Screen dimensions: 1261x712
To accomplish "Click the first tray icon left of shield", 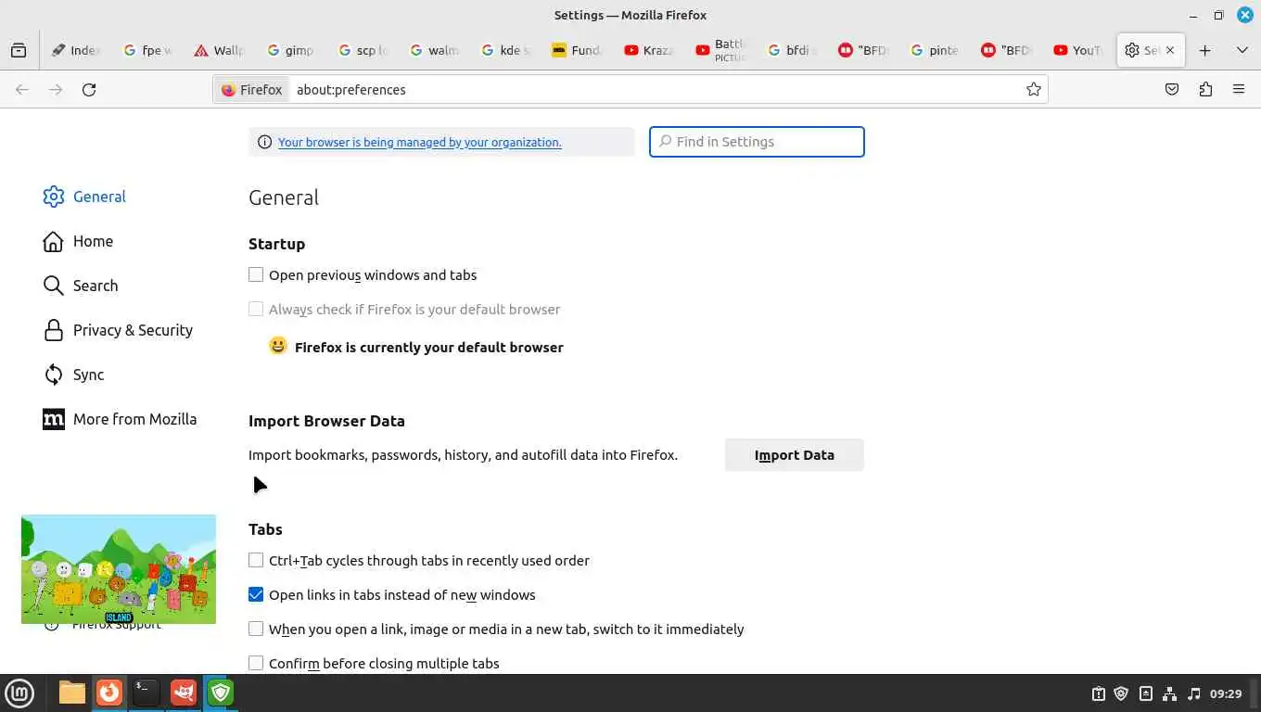I will point(1098,693).
